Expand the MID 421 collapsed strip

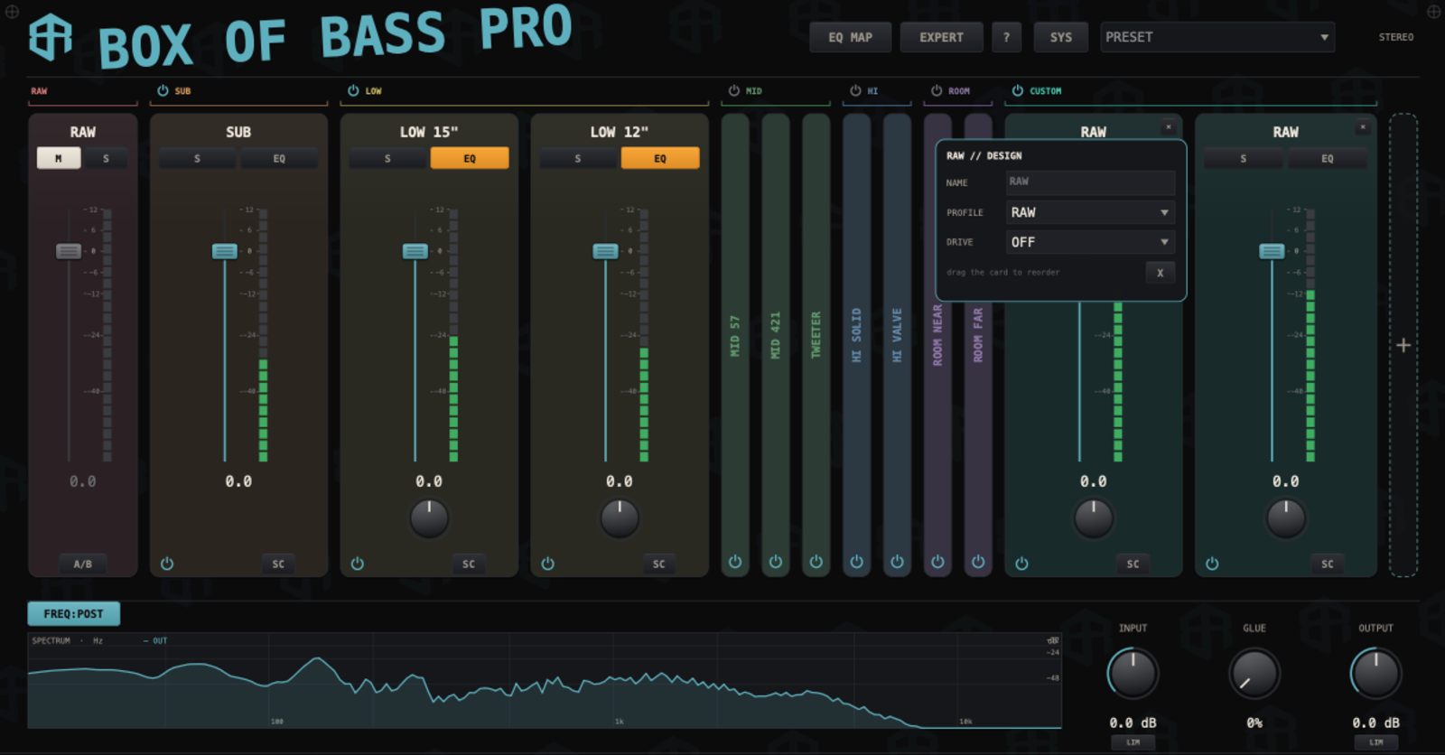pos(776,334)
